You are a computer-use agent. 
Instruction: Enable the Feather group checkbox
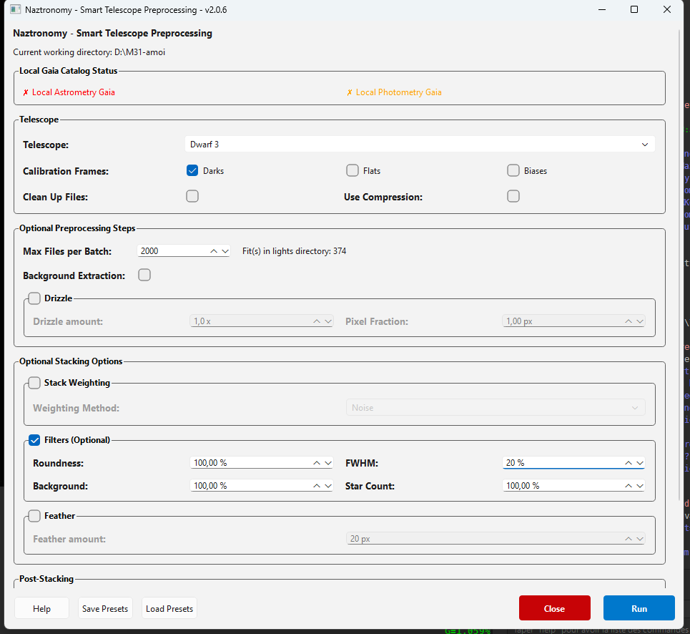(x=34, y=515)
